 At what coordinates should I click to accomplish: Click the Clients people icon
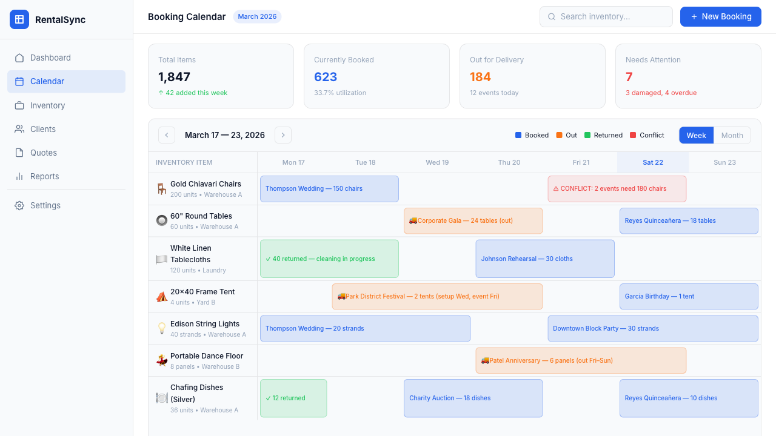coord(19,129)
